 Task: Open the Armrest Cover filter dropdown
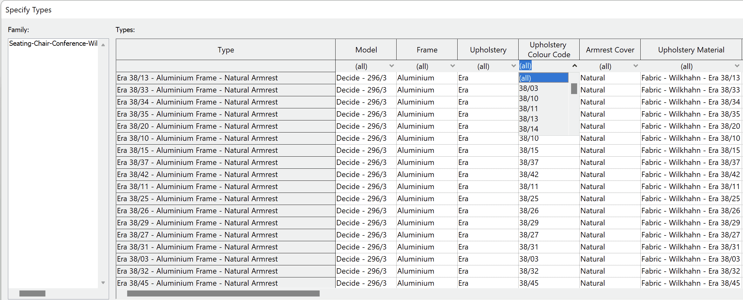click(x=636, y=66)
